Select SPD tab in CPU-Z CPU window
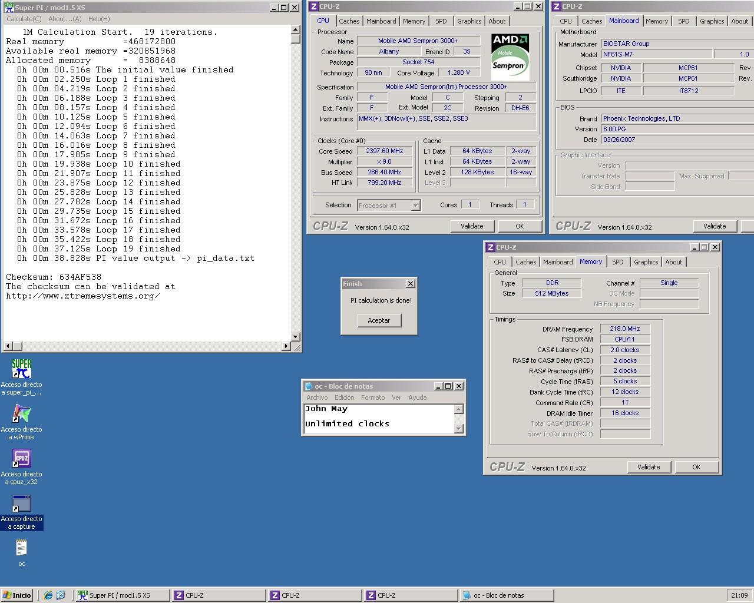 (x=441, y=21)
